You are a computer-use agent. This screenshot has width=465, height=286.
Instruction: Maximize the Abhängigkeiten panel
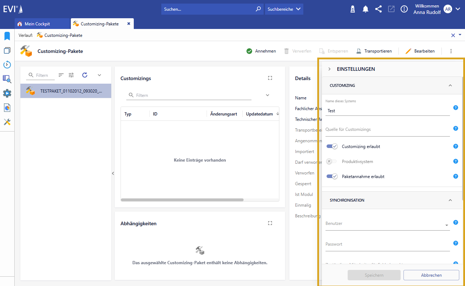270,223
